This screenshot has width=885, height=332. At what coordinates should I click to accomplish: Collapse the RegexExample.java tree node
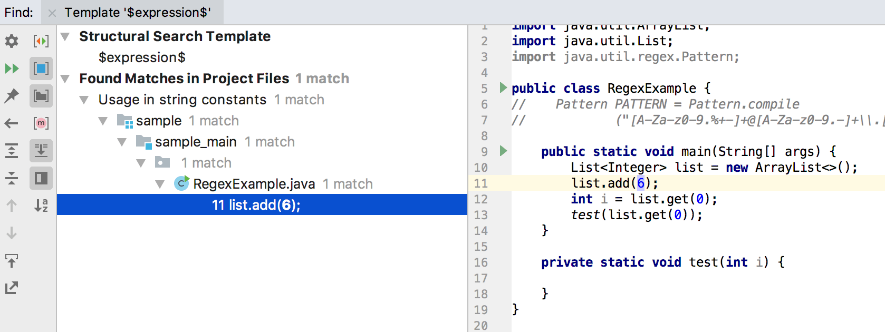coord(160,184)
